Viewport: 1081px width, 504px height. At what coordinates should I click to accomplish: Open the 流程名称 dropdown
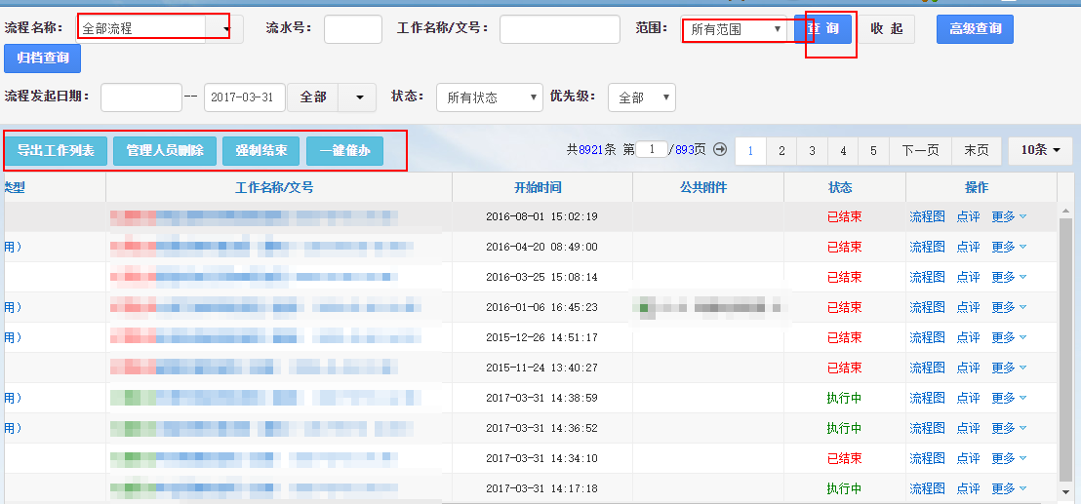[226, 29]
